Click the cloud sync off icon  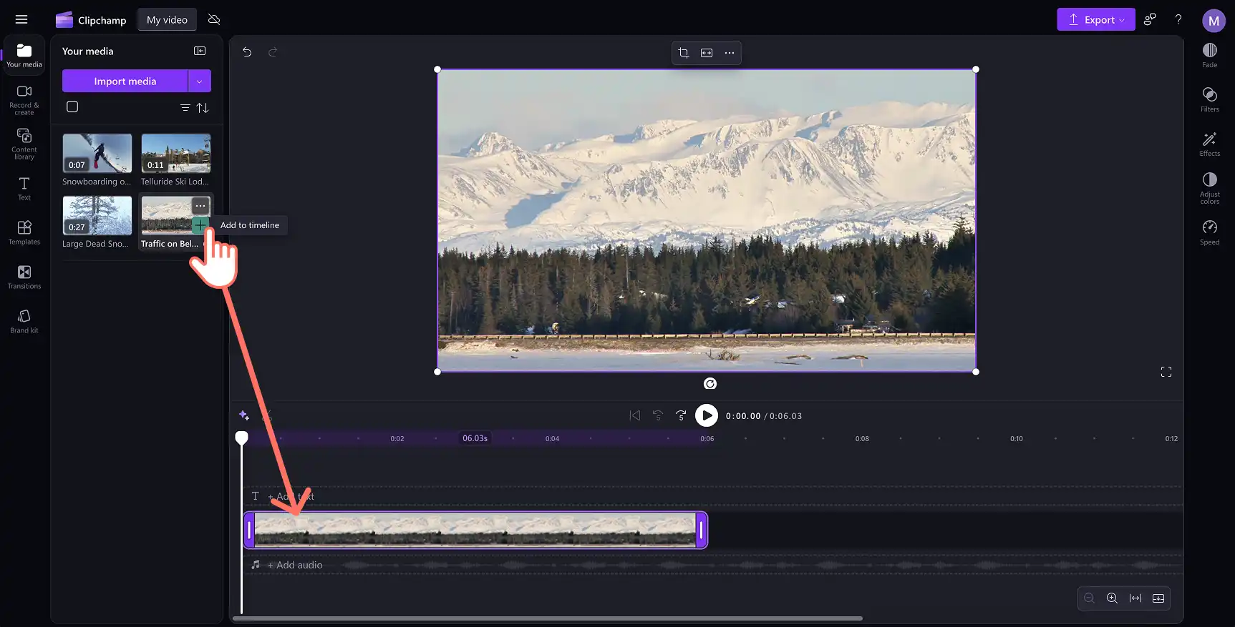tap(213, 19)
